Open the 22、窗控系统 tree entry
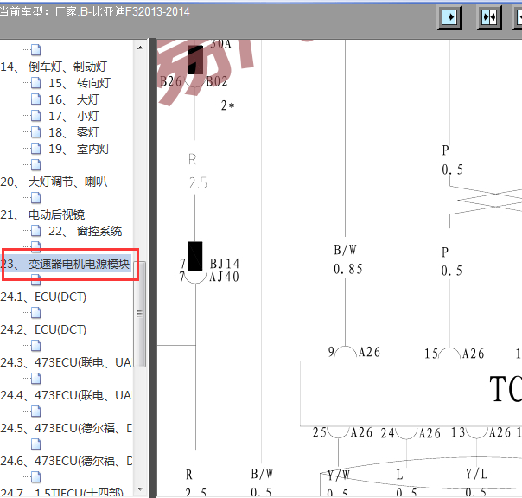The height and width of the screenshot is (498, 522). tap(86, 231)
